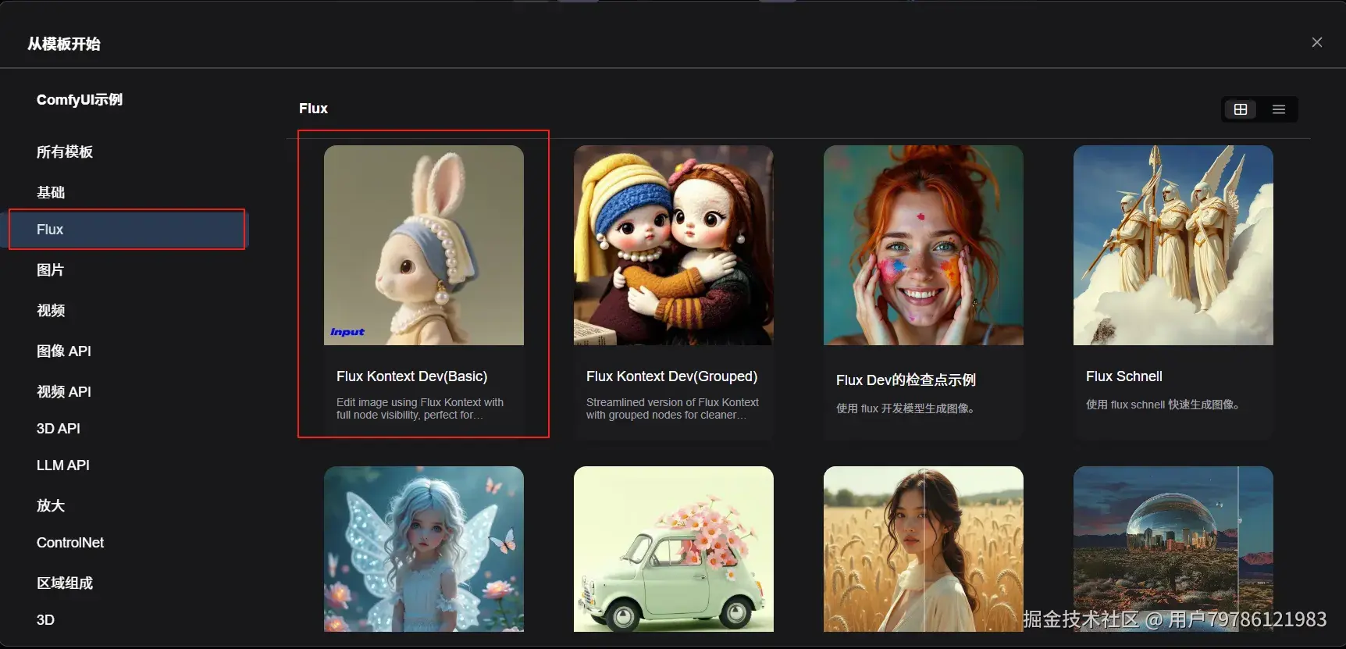
Task: Click 从模板开始 dialog title
Action: click(64, 44)
